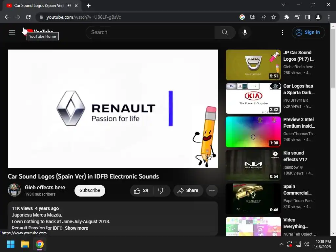Open Chrome side panel icon

pyautogui.click(x=308, y=17)
